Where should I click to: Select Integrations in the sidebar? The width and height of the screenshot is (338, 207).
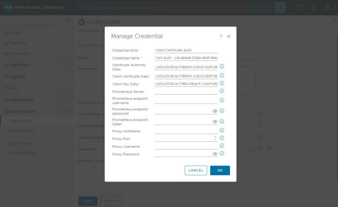click(20, 121)
